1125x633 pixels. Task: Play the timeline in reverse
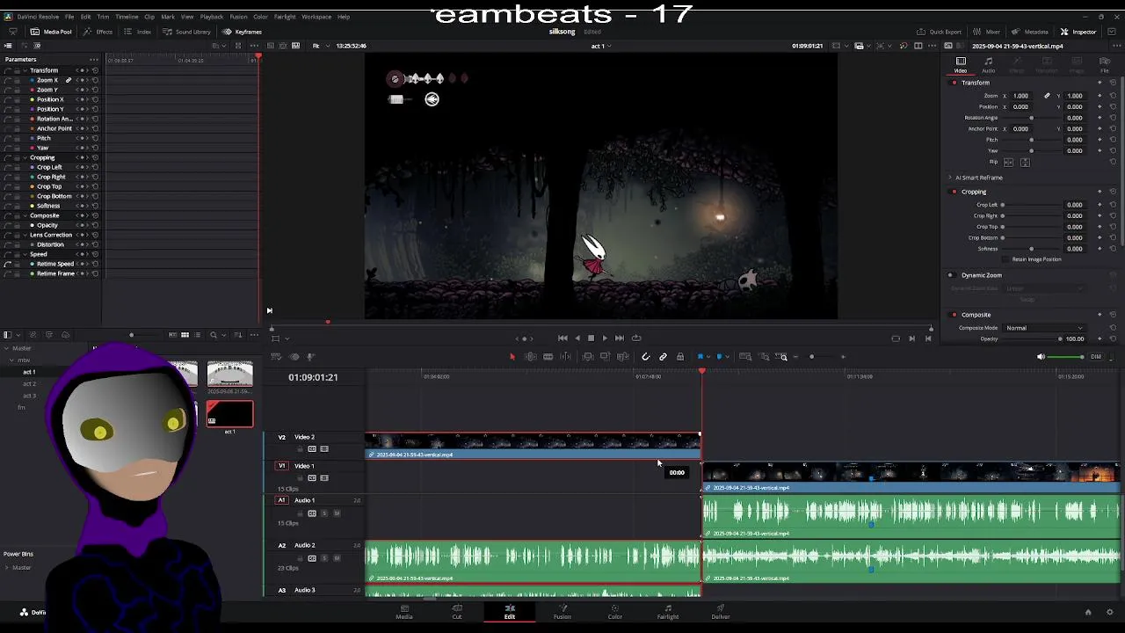(577, 338)
